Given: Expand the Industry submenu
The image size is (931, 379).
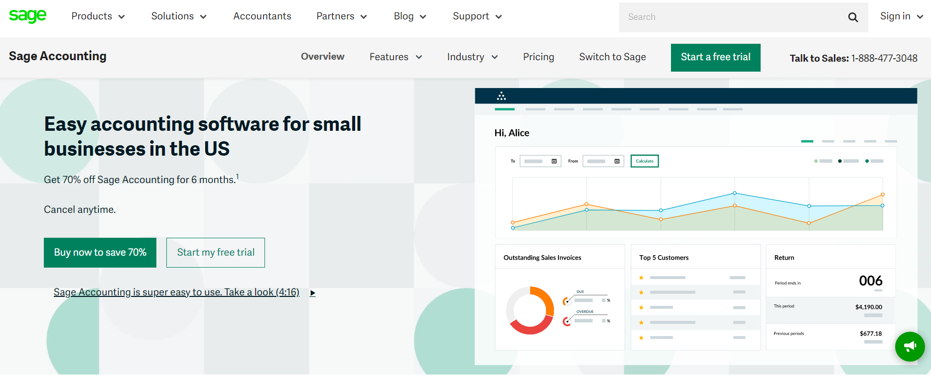Looking at the screenshot, I should tap(472, 57).
